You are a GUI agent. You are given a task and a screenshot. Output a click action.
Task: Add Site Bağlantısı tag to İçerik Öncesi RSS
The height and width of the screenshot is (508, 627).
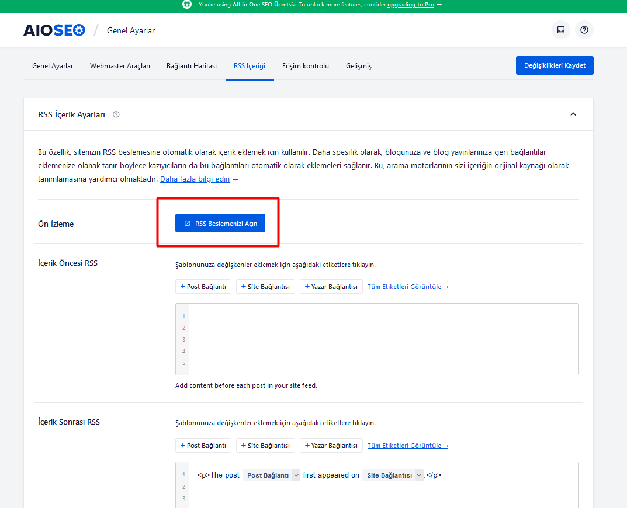click(265, 286)
